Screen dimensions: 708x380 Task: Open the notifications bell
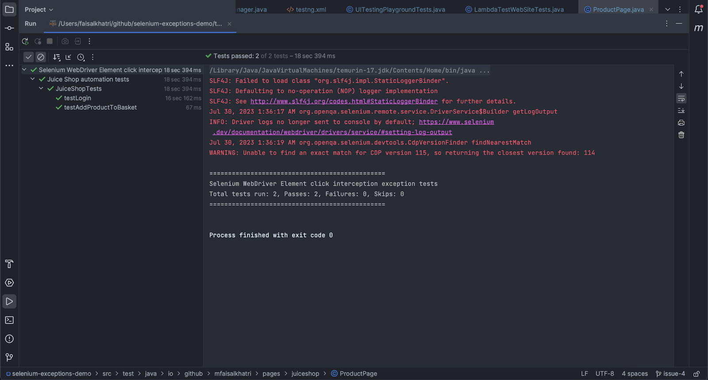pos(698,9)
